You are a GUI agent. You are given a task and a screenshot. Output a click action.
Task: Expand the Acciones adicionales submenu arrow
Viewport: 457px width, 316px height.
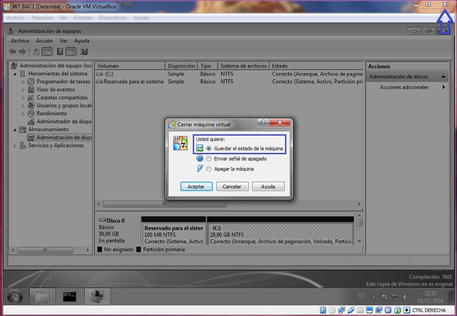coord(443,87)
